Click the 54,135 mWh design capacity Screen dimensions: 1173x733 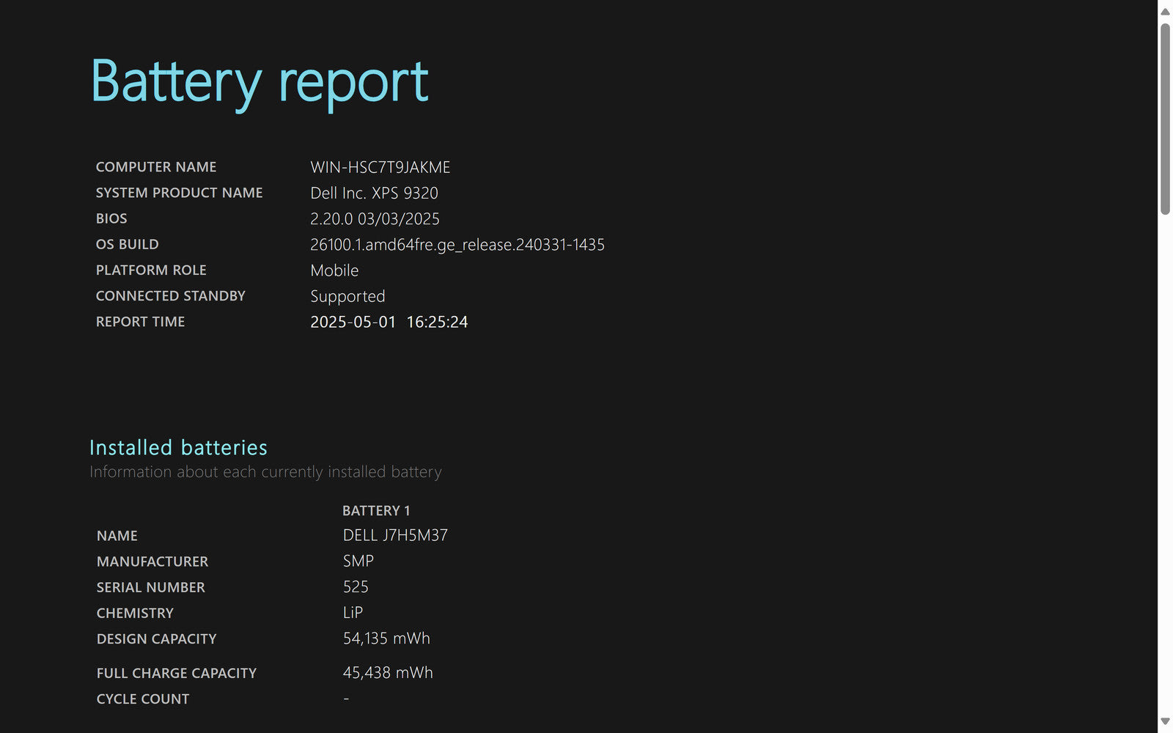pos(386,638)
